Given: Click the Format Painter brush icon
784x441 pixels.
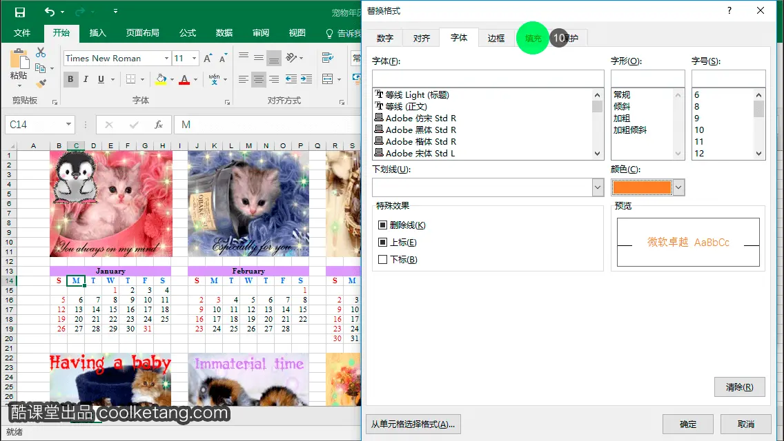Looking at the screenshot, I should pyautogui.click(x=41, y=83).
